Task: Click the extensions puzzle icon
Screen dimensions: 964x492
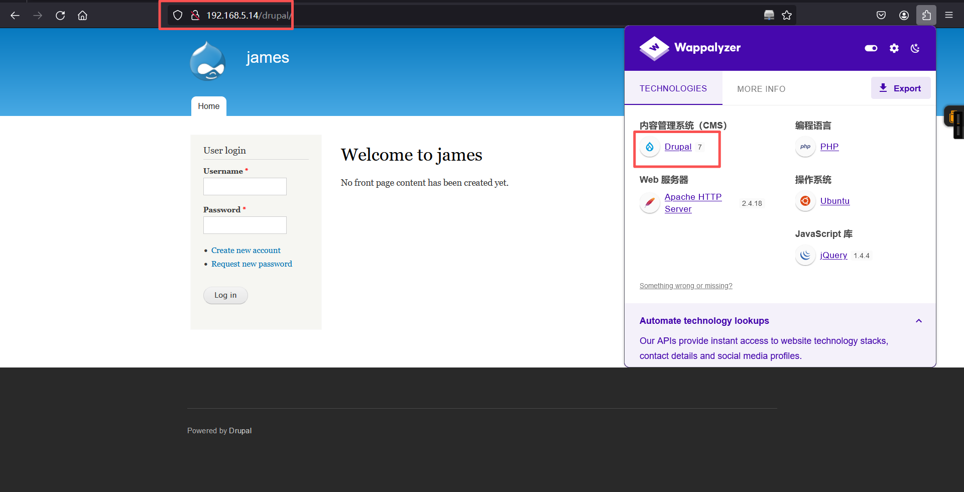Action: (x=926, y=16)
